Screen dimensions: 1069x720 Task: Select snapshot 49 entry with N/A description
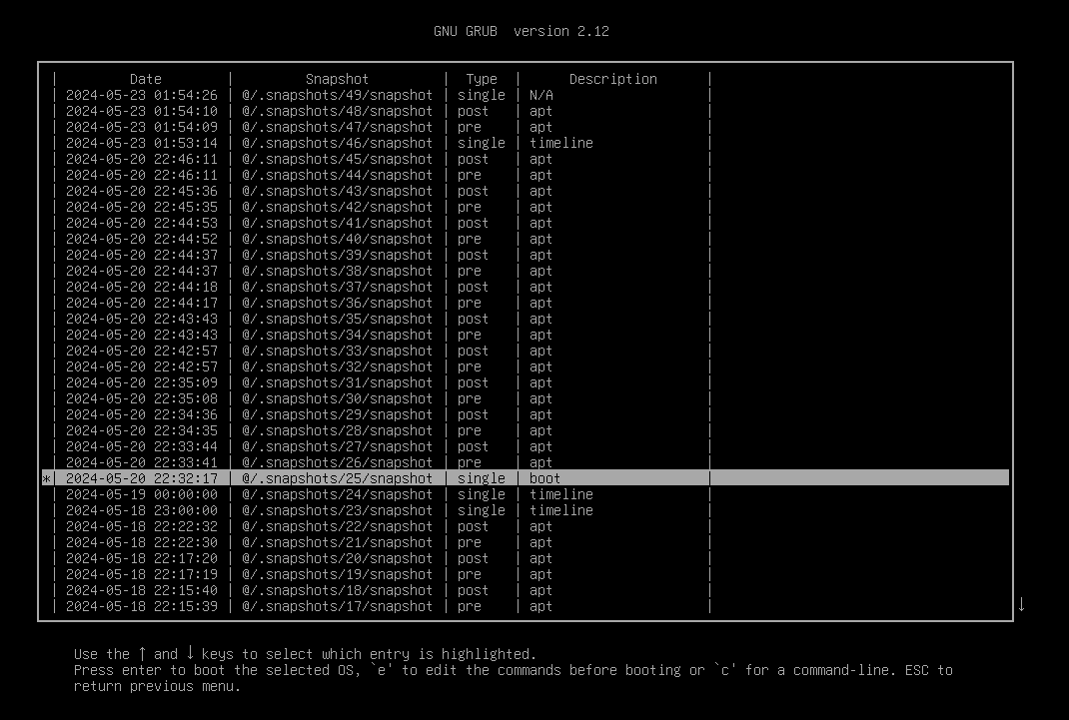pos(337,95)
